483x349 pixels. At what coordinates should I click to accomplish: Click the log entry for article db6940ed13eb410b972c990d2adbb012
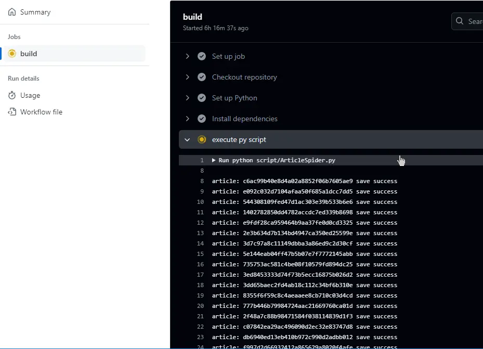[305, 337]
